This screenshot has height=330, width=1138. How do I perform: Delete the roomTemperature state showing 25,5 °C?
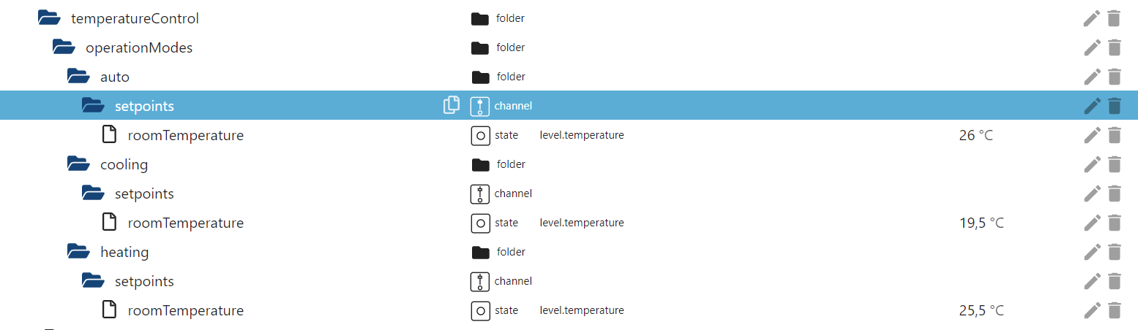[x=1114, y=310]
